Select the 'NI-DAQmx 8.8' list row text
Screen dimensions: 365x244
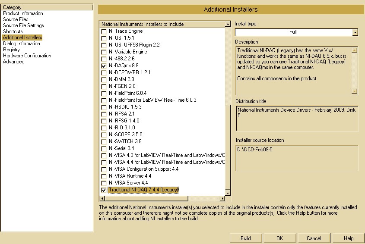(x=124, y=66)
